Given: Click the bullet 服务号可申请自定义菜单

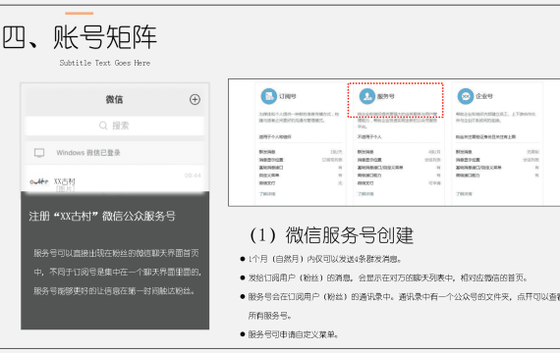Looking at the screenshot, I should [x=293, y=334].
